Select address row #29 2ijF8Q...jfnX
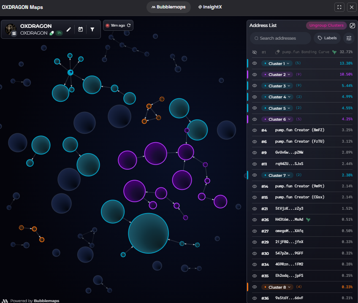This screenshot has width=358, height=303. pos(302,242)
